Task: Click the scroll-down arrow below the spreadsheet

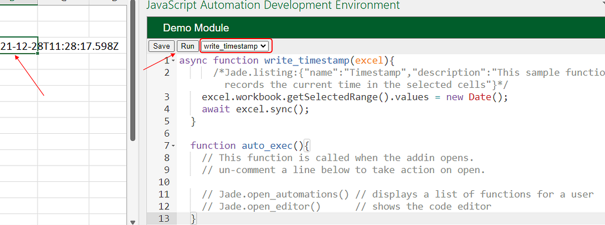Action: tap(133, 222)
